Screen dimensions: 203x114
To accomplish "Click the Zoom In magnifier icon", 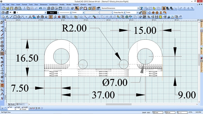I will pyautogui.click(x=49, y=8).
